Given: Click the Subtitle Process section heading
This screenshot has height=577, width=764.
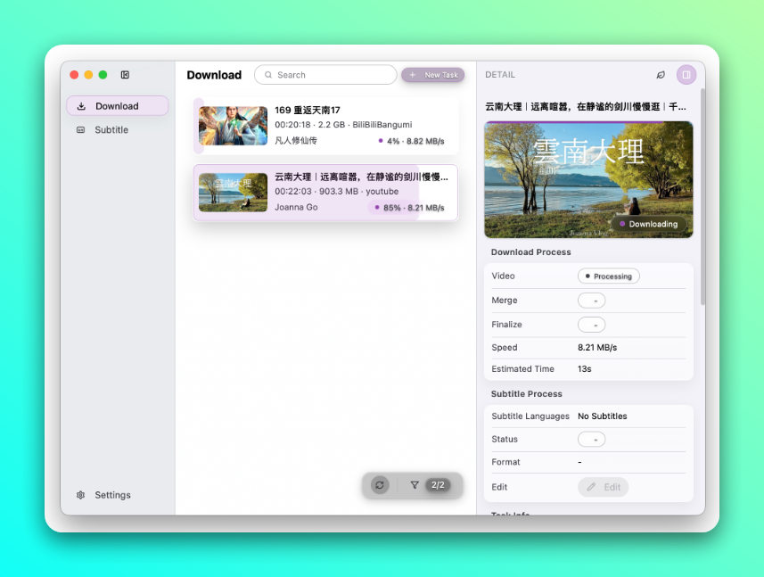Looking at the screenshot, I should point(527,394).
